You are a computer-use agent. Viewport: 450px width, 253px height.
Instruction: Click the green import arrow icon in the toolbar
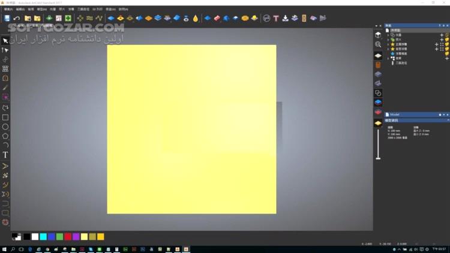(x=49, y=18)
